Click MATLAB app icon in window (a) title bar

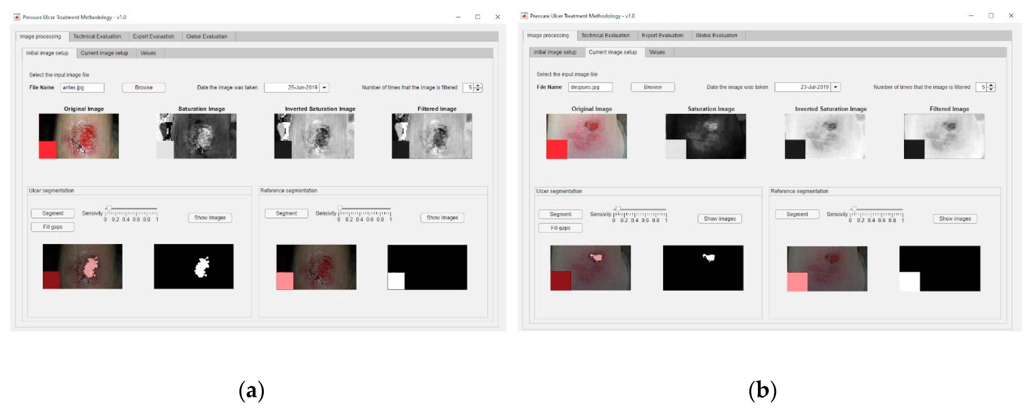(17, 17)
